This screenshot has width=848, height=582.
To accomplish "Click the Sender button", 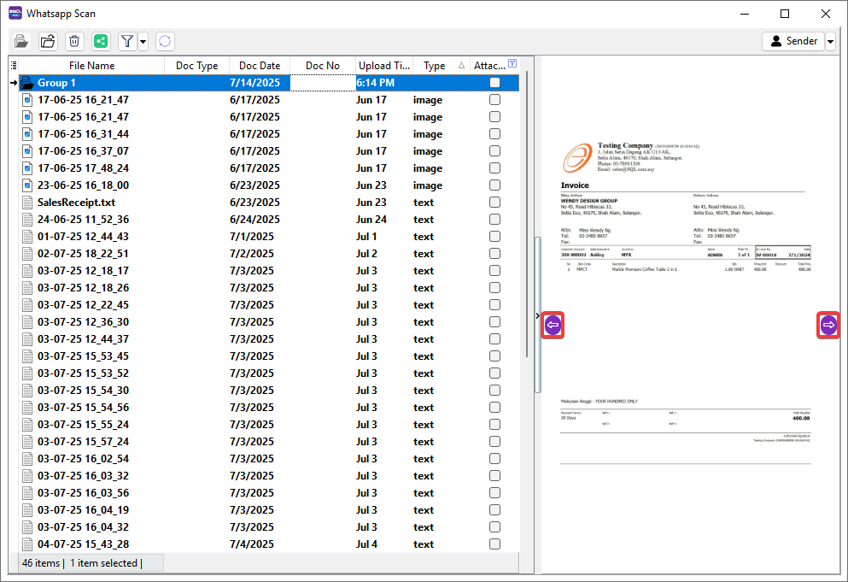I will (x=792, y=41).
